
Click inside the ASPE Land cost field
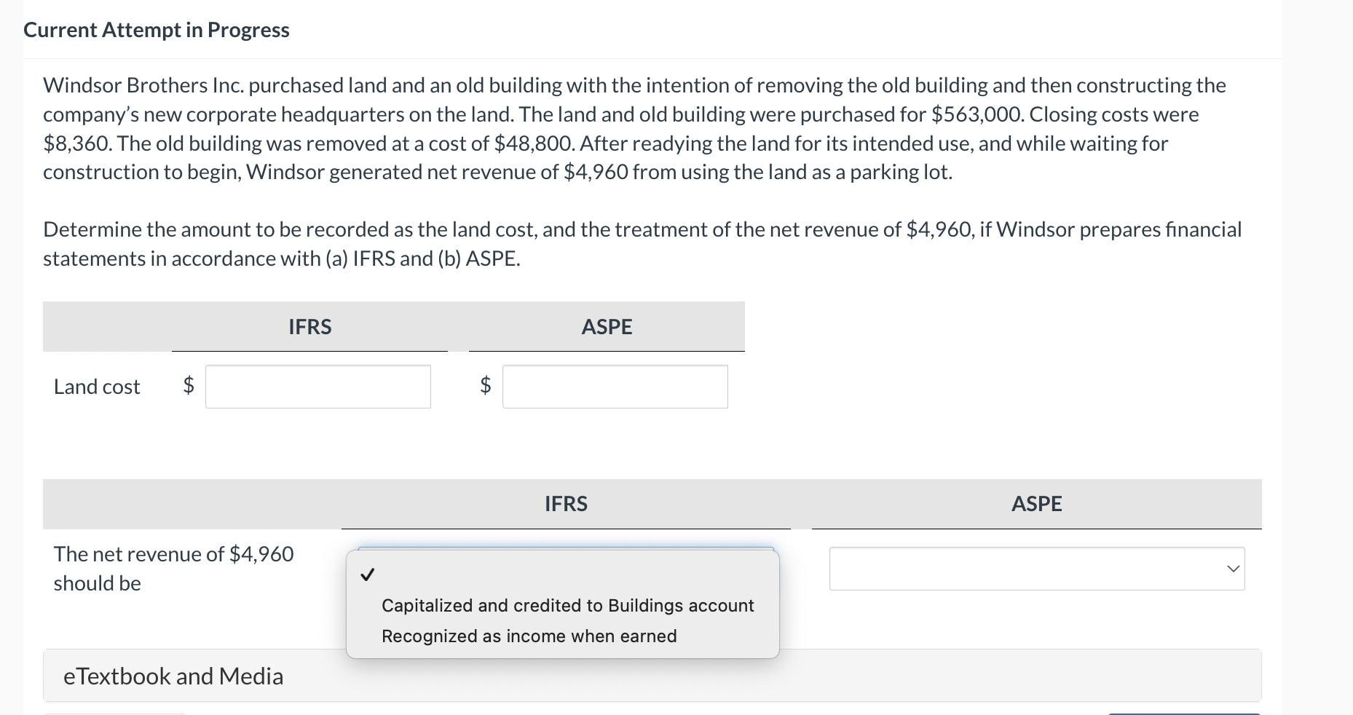(614, 387)
